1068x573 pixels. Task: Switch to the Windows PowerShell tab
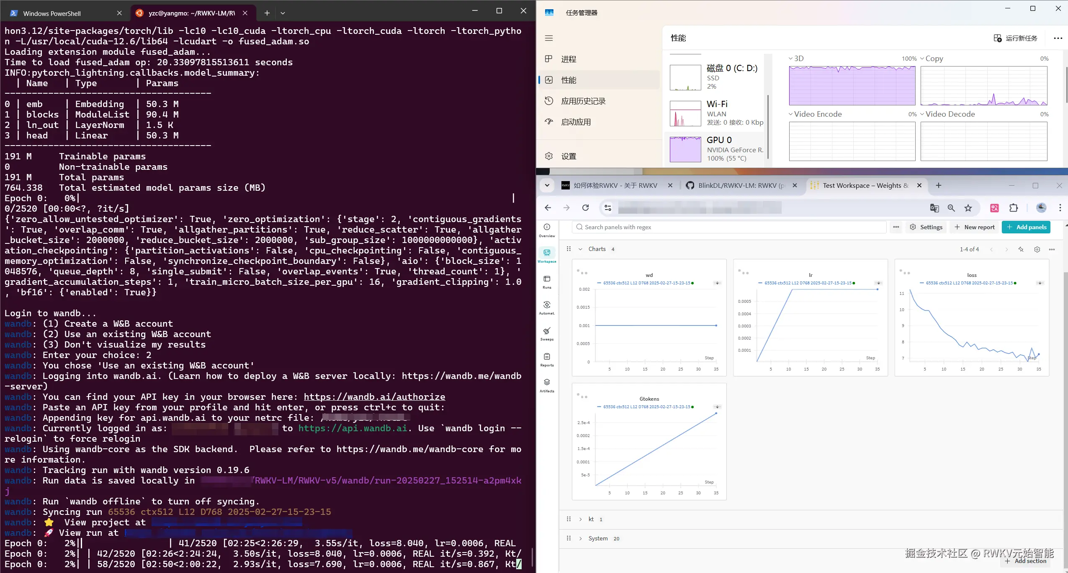[x=52, y=13]
